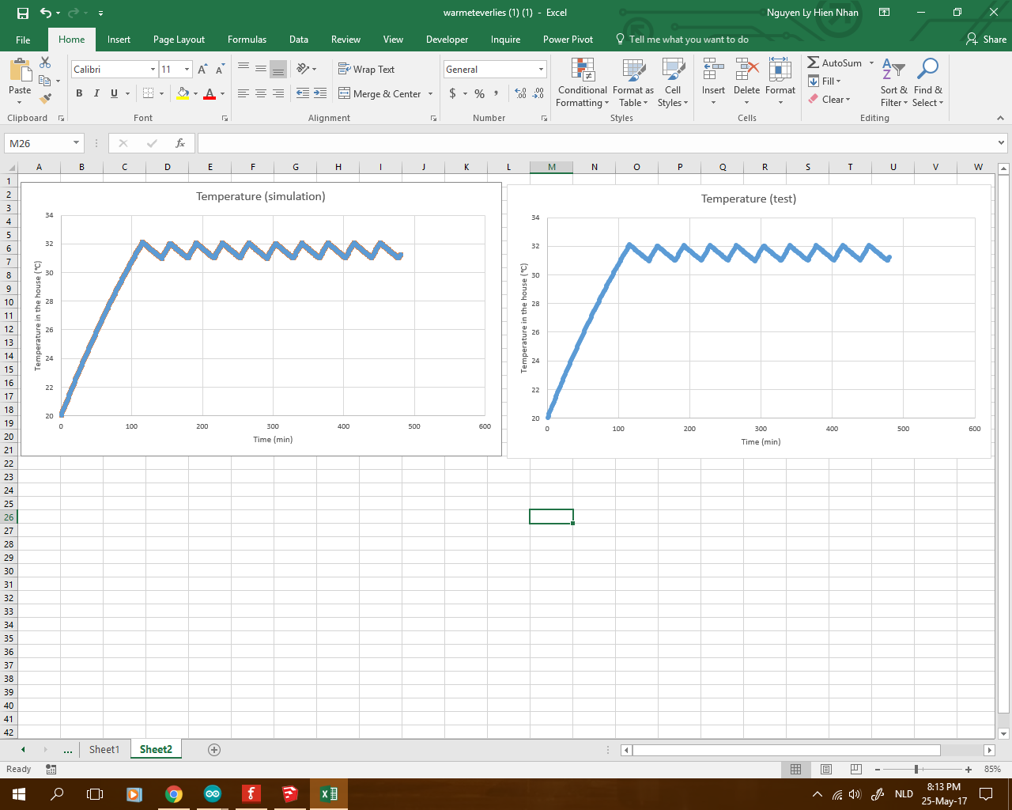1012x810 pixels.
Task: Select Normal view icon in status bar
Action: [795, 769]
